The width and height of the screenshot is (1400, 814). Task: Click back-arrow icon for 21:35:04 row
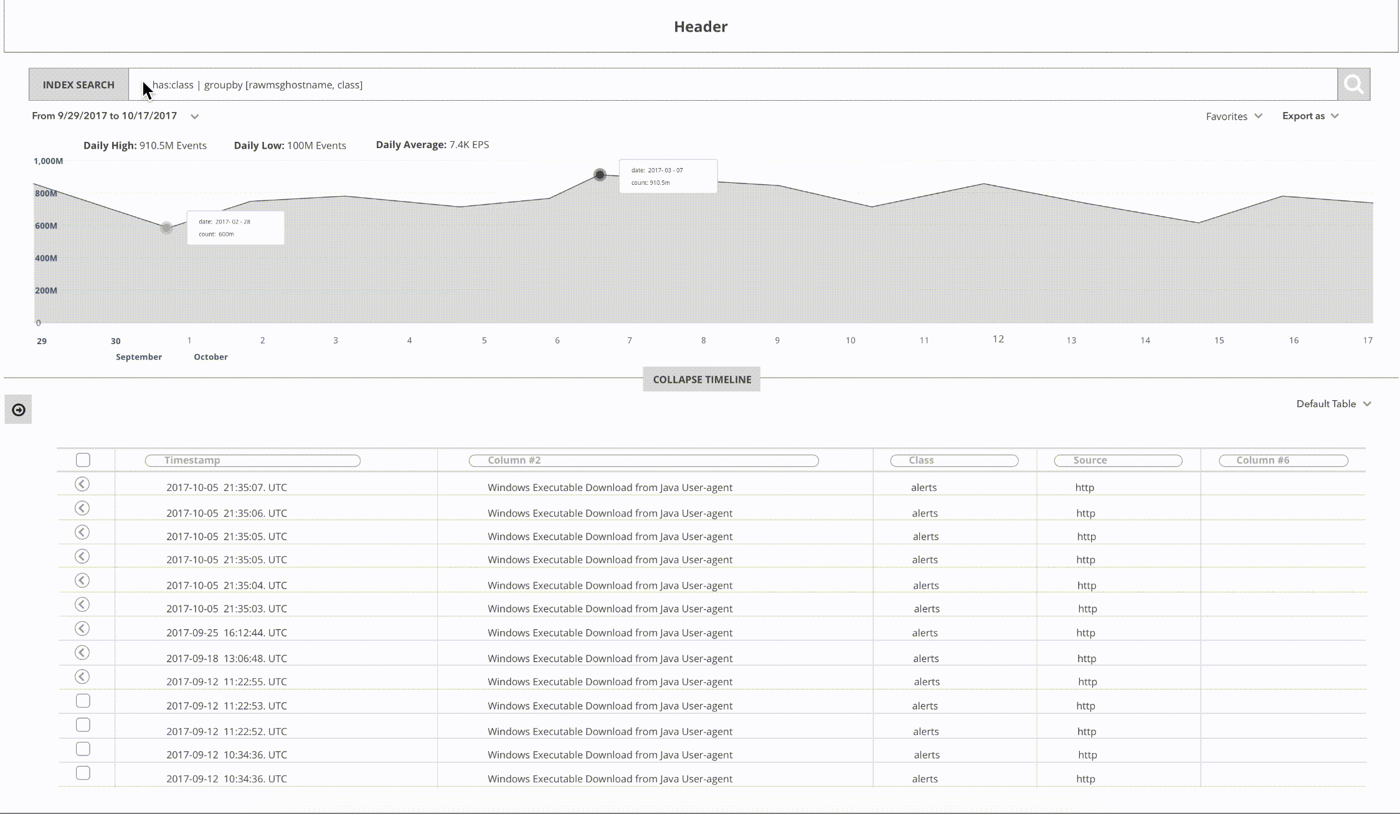[x=82, y=581]
